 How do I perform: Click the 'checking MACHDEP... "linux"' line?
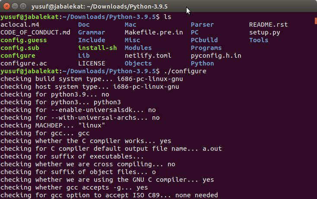coord(53,126)
